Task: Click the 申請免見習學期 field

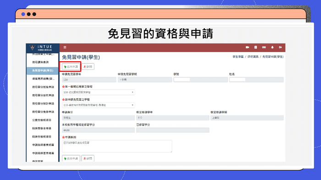Action: click(x=145, y=79)
